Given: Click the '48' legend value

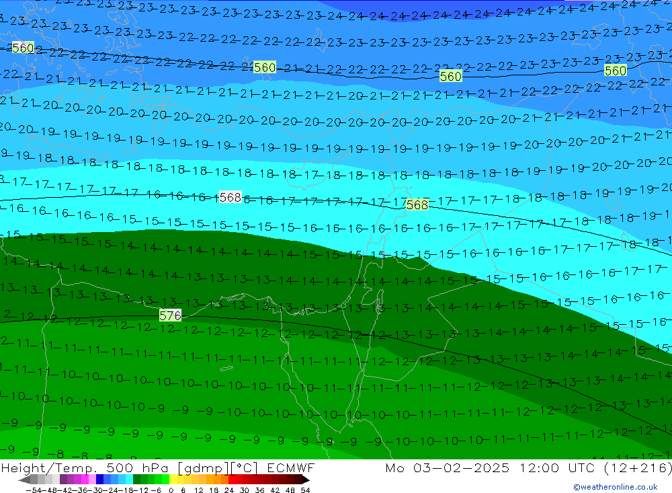Looking at the screenshot, I should (x=290, y=490).
